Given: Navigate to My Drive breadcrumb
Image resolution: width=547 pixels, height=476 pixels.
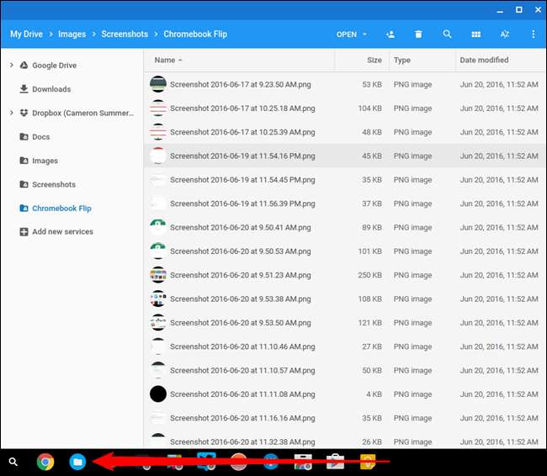Looking at the screenshot, I should [x=27, y=34].
